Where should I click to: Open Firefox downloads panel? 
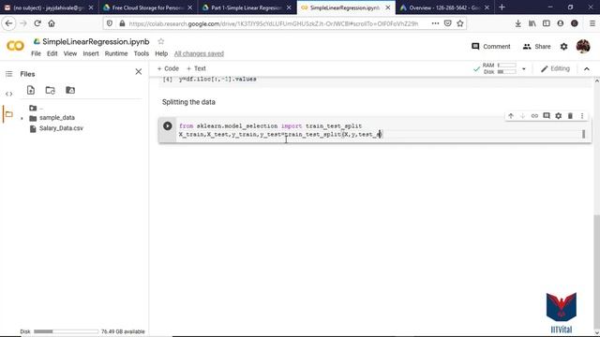click(517, 23)
